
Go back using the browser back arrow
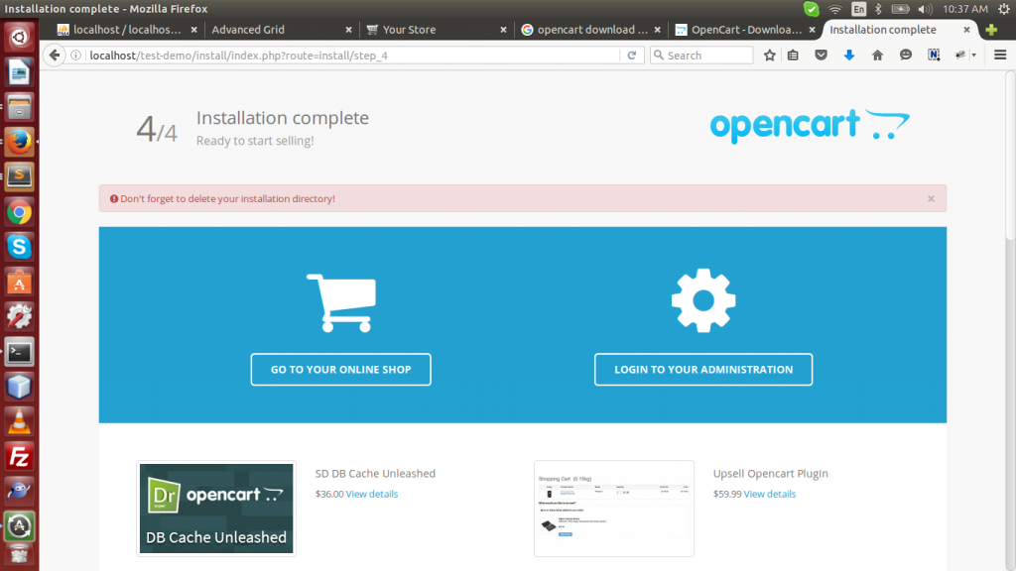pyautogui.click(x=55, y=56)
